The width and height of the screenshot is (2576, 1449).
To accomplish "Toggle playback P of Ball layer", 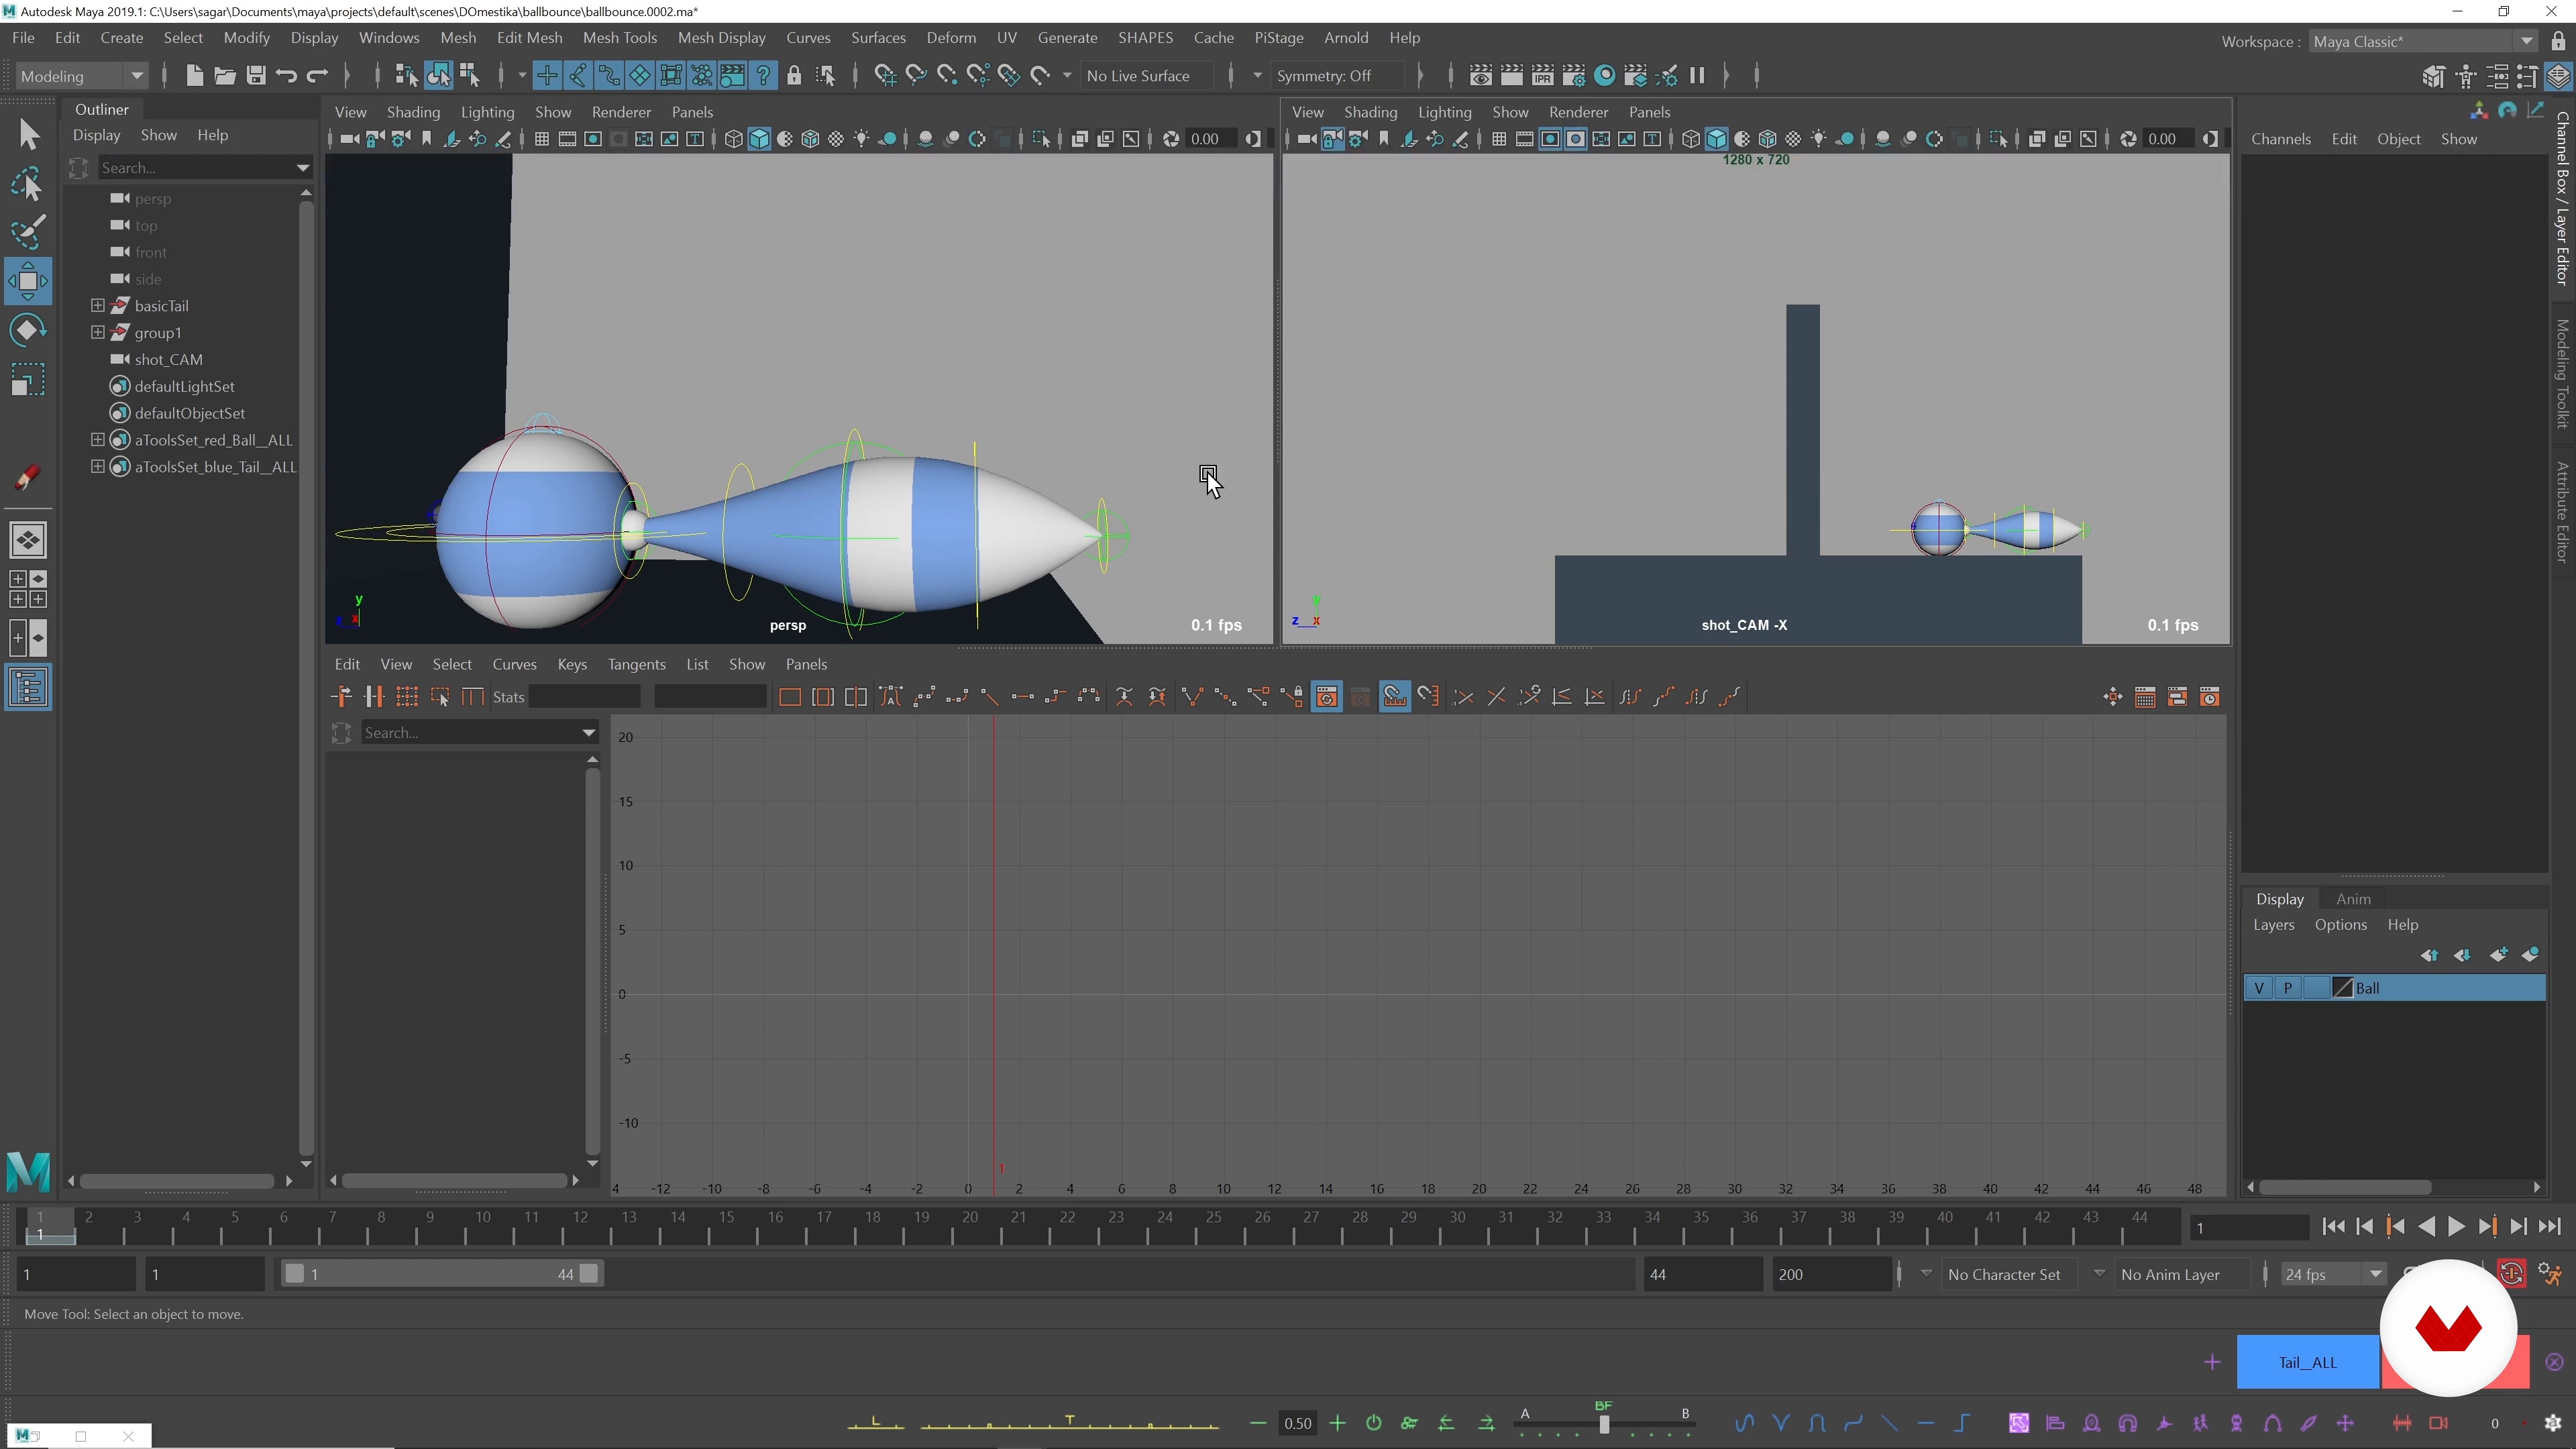I will click(2288, 988).
